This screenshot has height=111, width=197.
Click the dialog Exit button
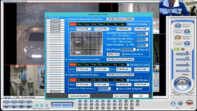pos(141,96)
